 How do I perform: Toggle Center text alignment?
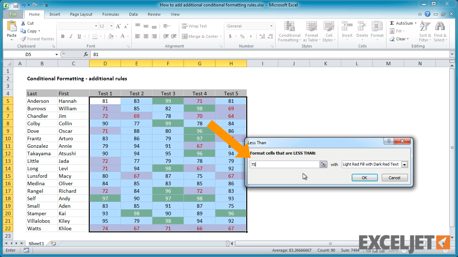pos(146,36)
